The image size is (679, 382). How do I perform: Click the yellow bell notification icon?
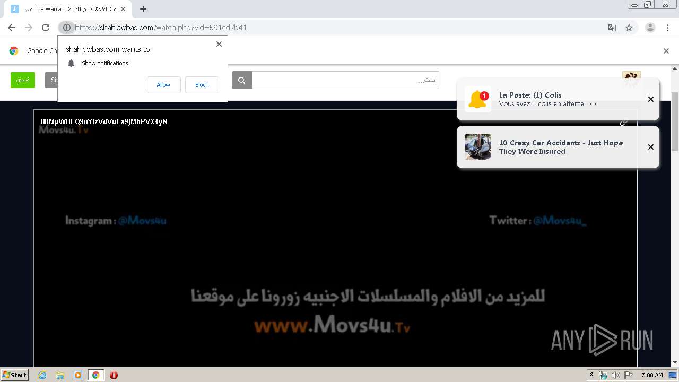coord(478,99)
